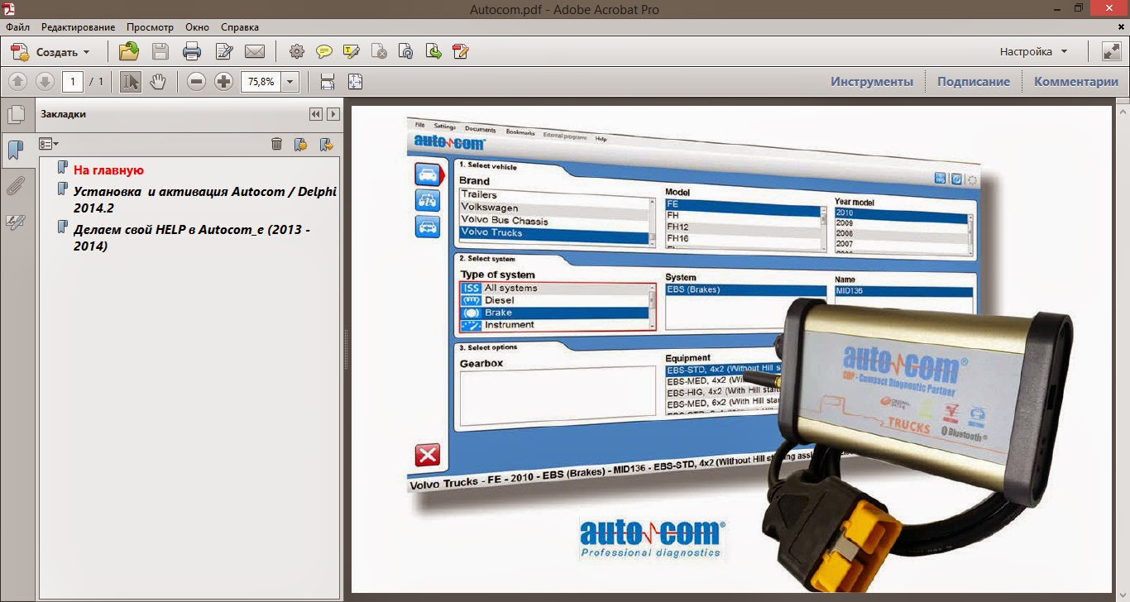Screen dimensions: 1130x602
Task: Choose the Select tool arrow cursor icon
Action: [x=131, y=82]
